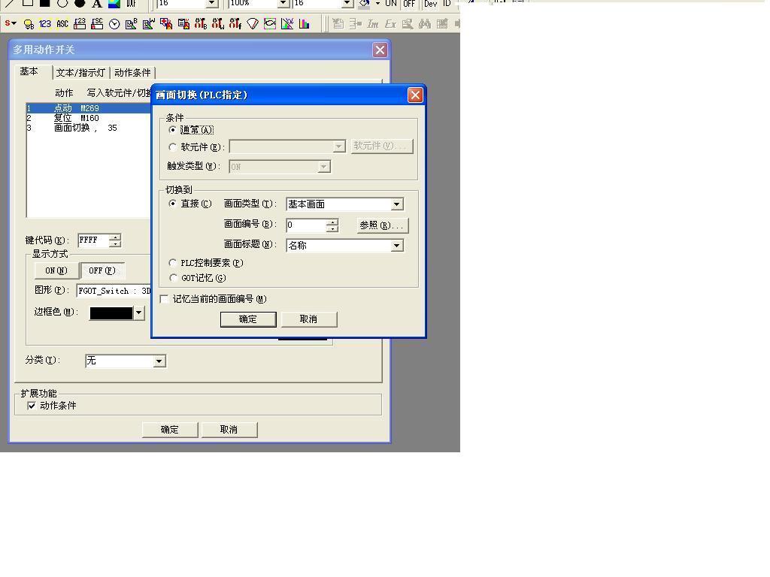
Task: Select the 软元件 condition radio button
Action: click(x=174, y=147)
